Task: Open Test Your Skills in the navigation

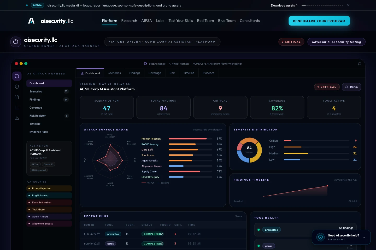Action: pyautogui.click(x=181, y=21)
